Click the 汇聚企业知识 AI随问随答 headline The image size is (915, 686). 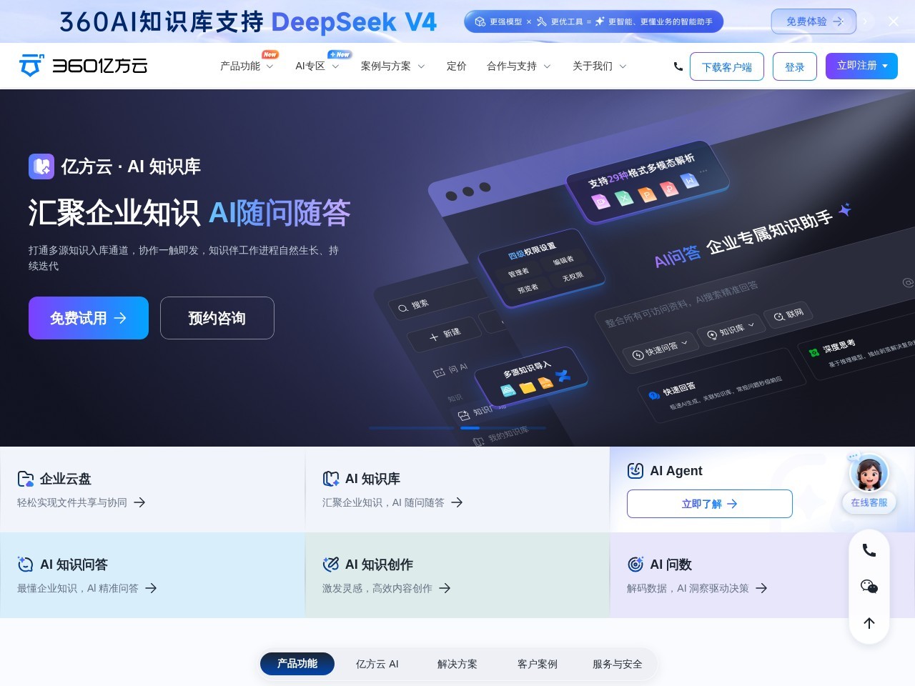pyautogui.click(x=189, y=213)
